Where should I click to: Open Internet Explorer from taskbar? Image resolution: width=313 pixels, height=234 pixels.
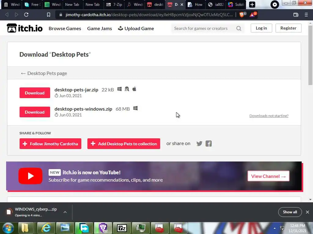(46, 228)
